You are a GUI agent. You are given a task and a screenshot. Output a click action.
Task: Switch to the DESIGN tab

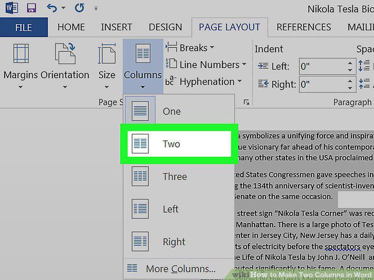coord(165,27)
